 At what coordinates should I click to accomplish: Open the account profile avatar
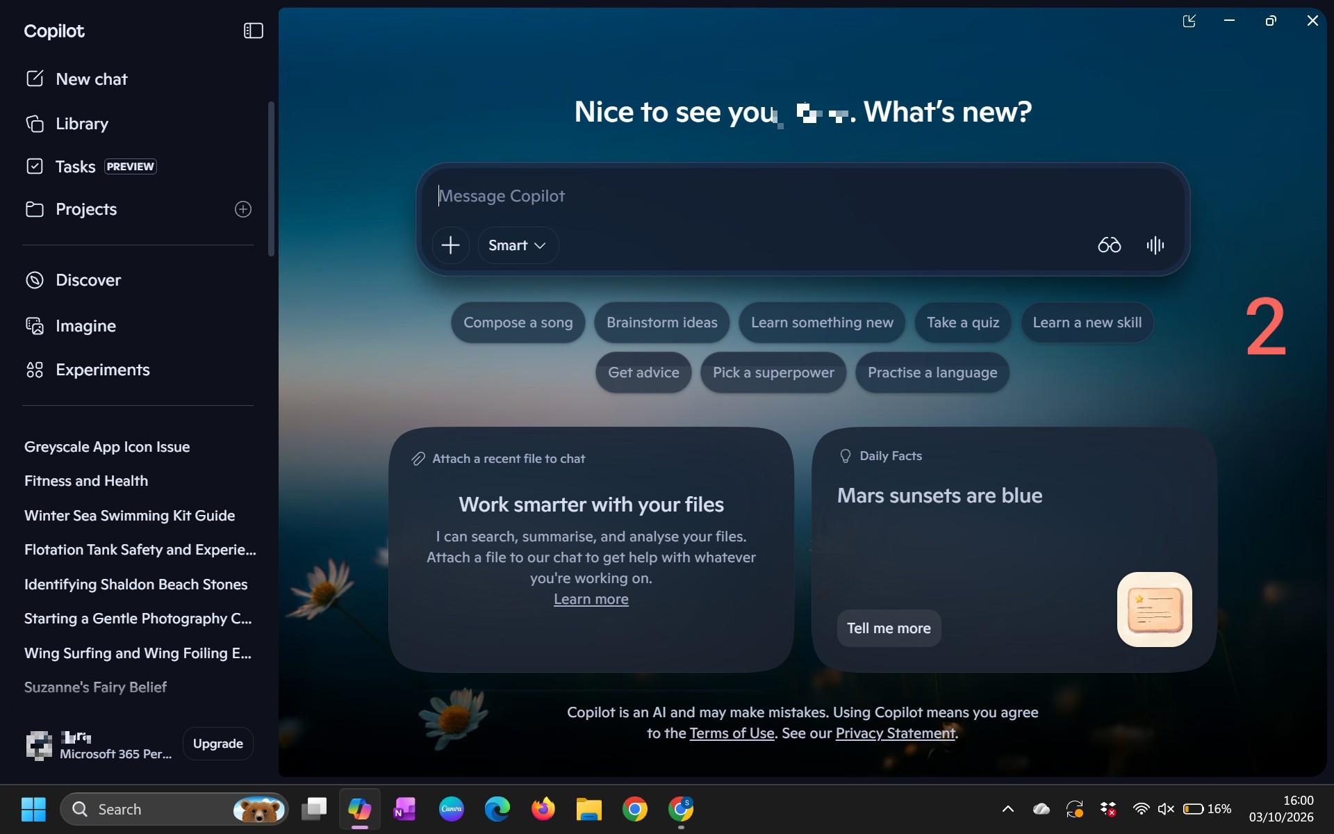pos(39,745)
